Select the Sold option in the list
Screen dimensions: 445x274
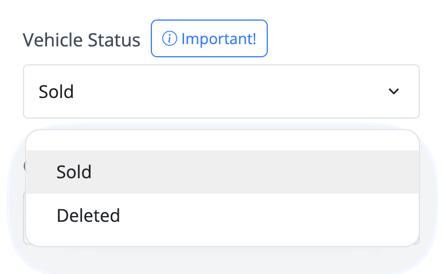(x=222, y=172)
